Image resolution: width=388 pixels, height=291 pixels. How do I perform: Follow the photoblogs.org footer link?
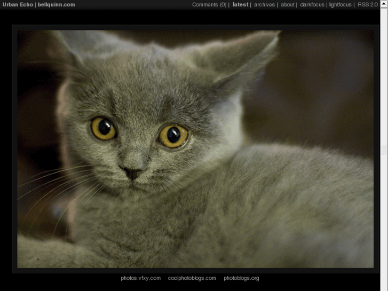[x=241, y=278]
